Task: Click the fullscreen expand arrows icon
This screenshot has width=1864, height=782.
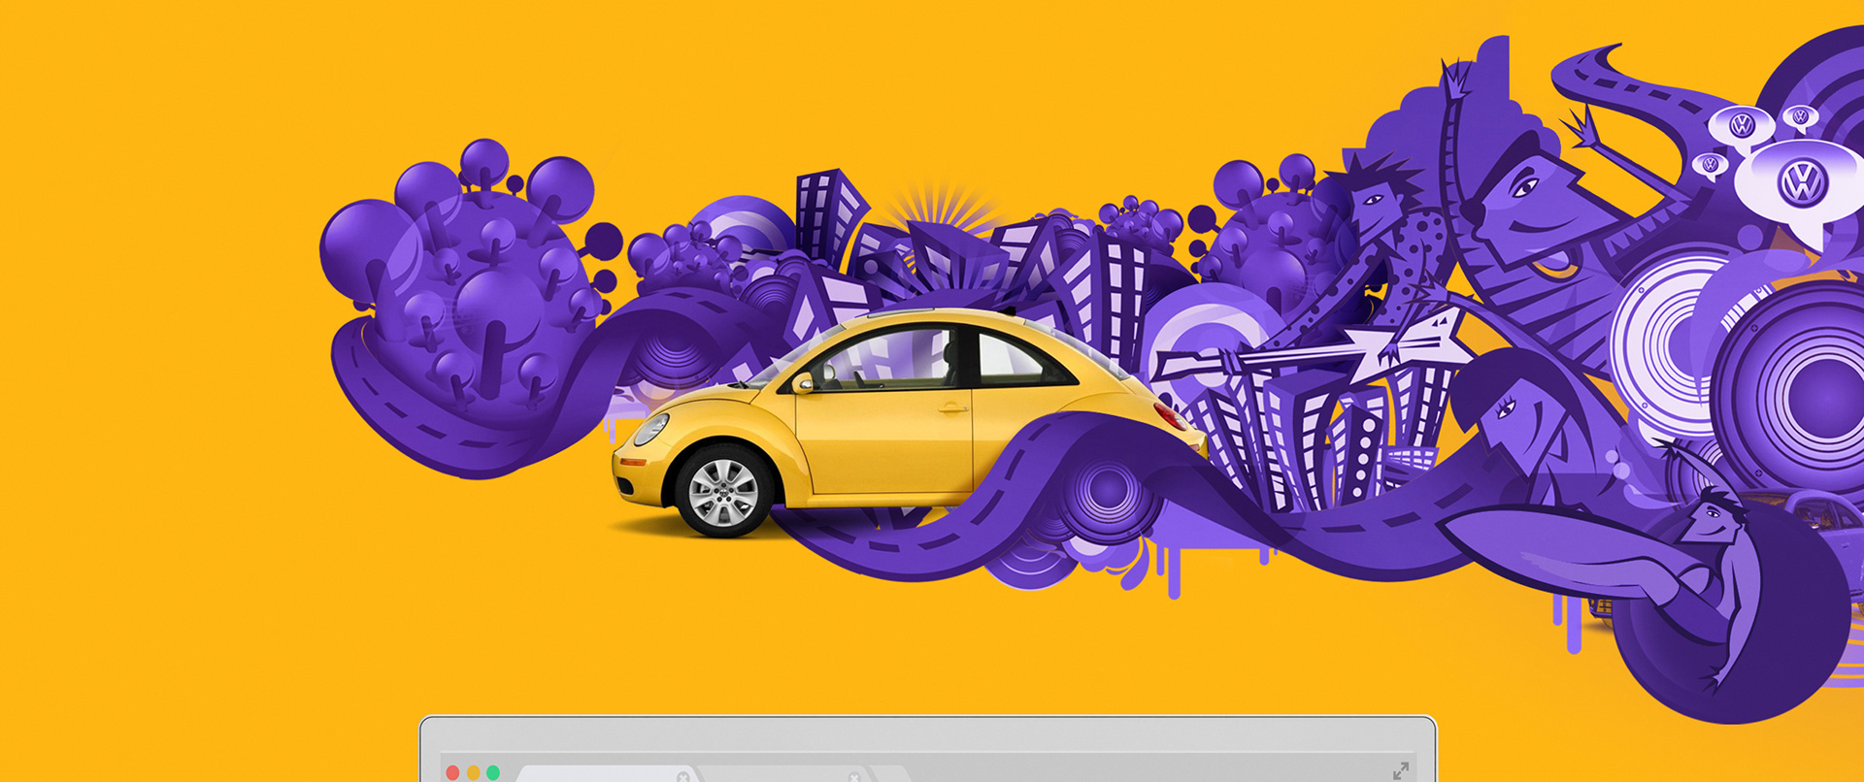Action: coord(1400,770)
